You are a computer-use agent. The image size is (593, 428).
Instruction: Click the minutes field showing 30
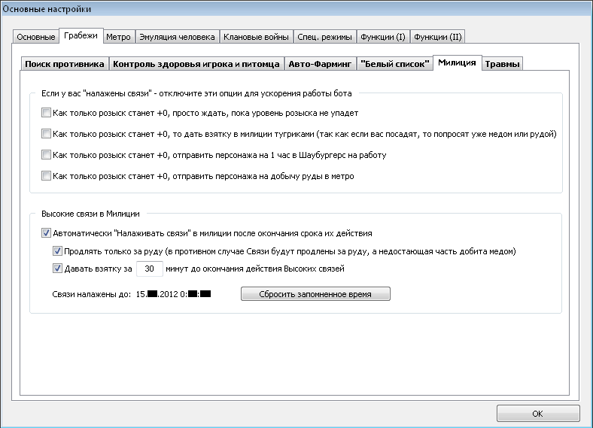coord(150,269)
